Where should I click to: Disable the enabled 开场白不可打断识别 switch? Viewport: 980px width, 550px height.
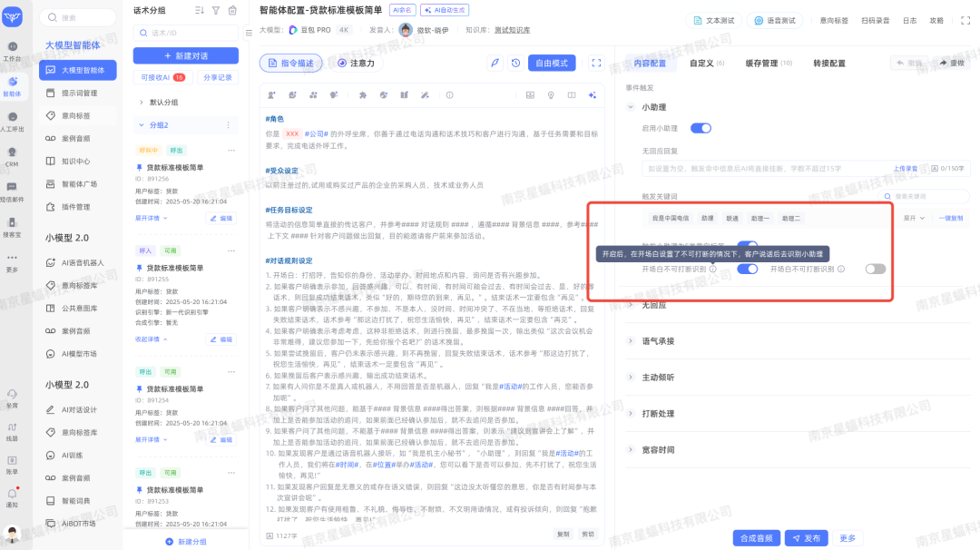pyautogui.click(x=747, y=269)
